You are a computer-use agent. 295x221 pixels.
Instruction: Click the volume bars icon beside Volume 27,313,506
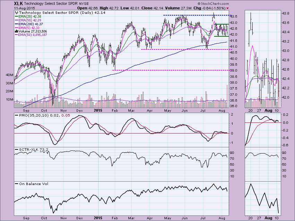(16, 31)
